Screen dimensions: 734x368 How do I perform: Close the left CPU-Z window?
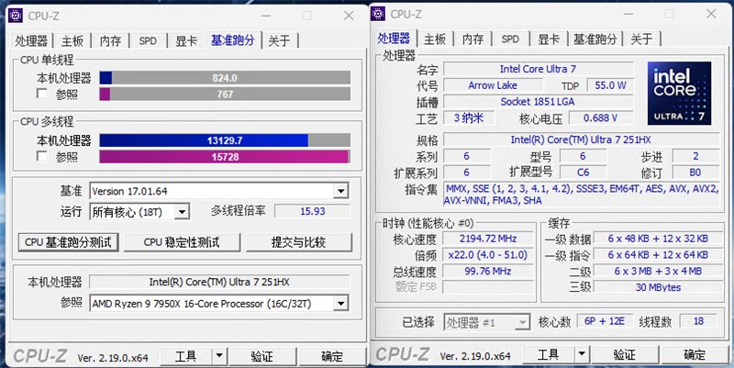pyautogui.click(x=349, y=16)
